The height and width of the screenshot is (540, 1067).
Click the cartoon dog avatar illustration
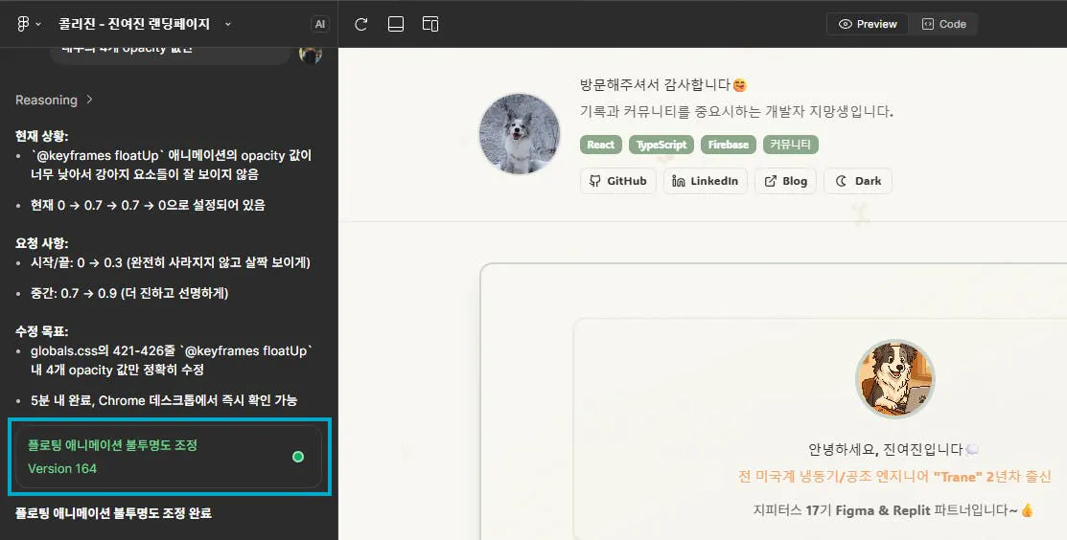tap(894, 379)
